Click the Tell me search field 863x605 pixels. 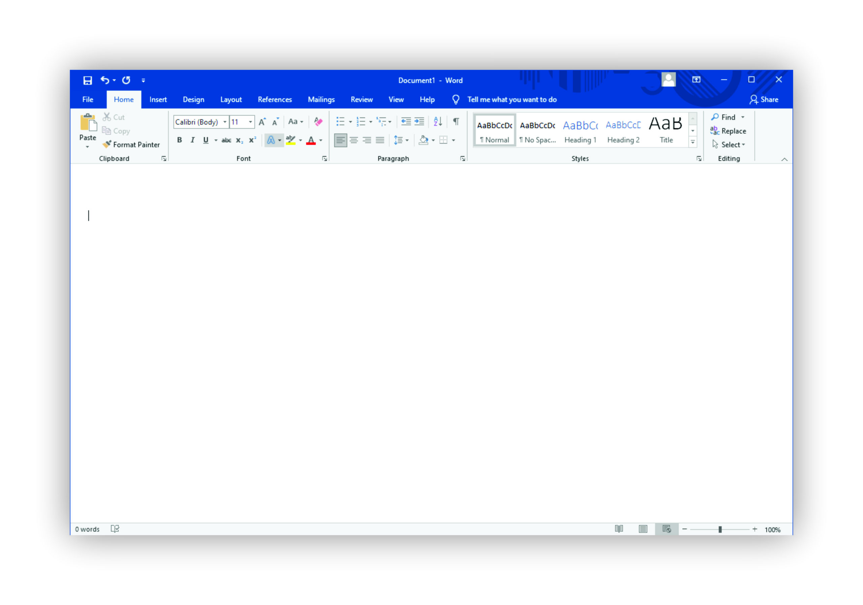pos(511,99)
